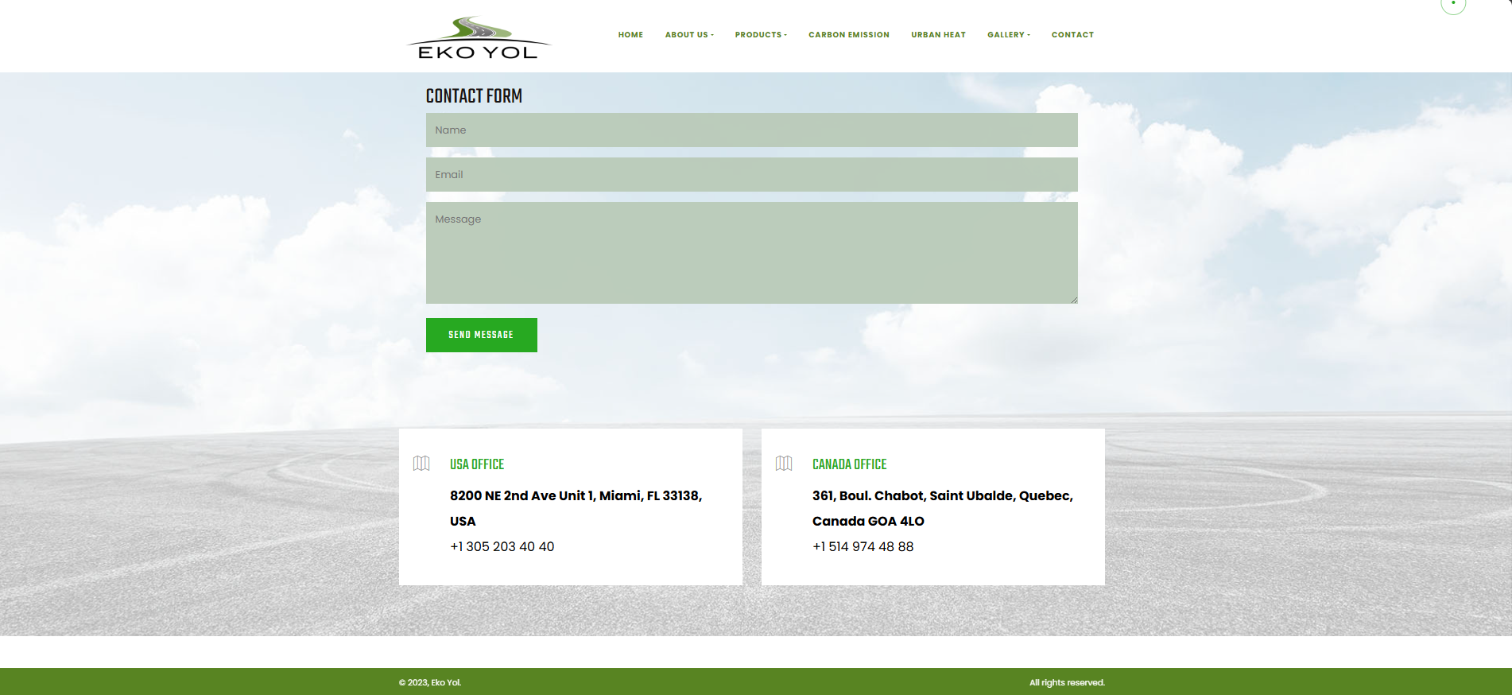This screenshot has height=695, width=1512.
Task: Click the Canada phone number +1 514 974 48 88
Action: tap(863, 547)
